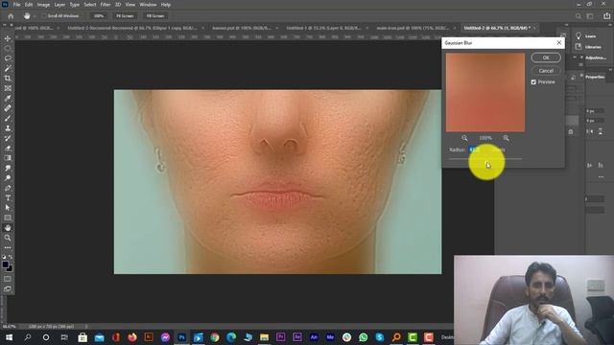
Task: Select the Crop tool
Action: [8, 79]
